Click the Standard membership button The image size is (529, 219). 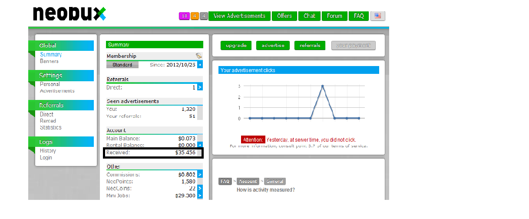122,65
